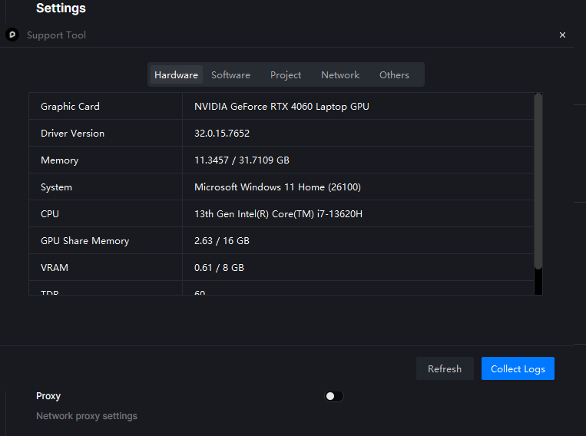Select the Project tab
Viewport: 586px width, 436px height.
point(286,74)
